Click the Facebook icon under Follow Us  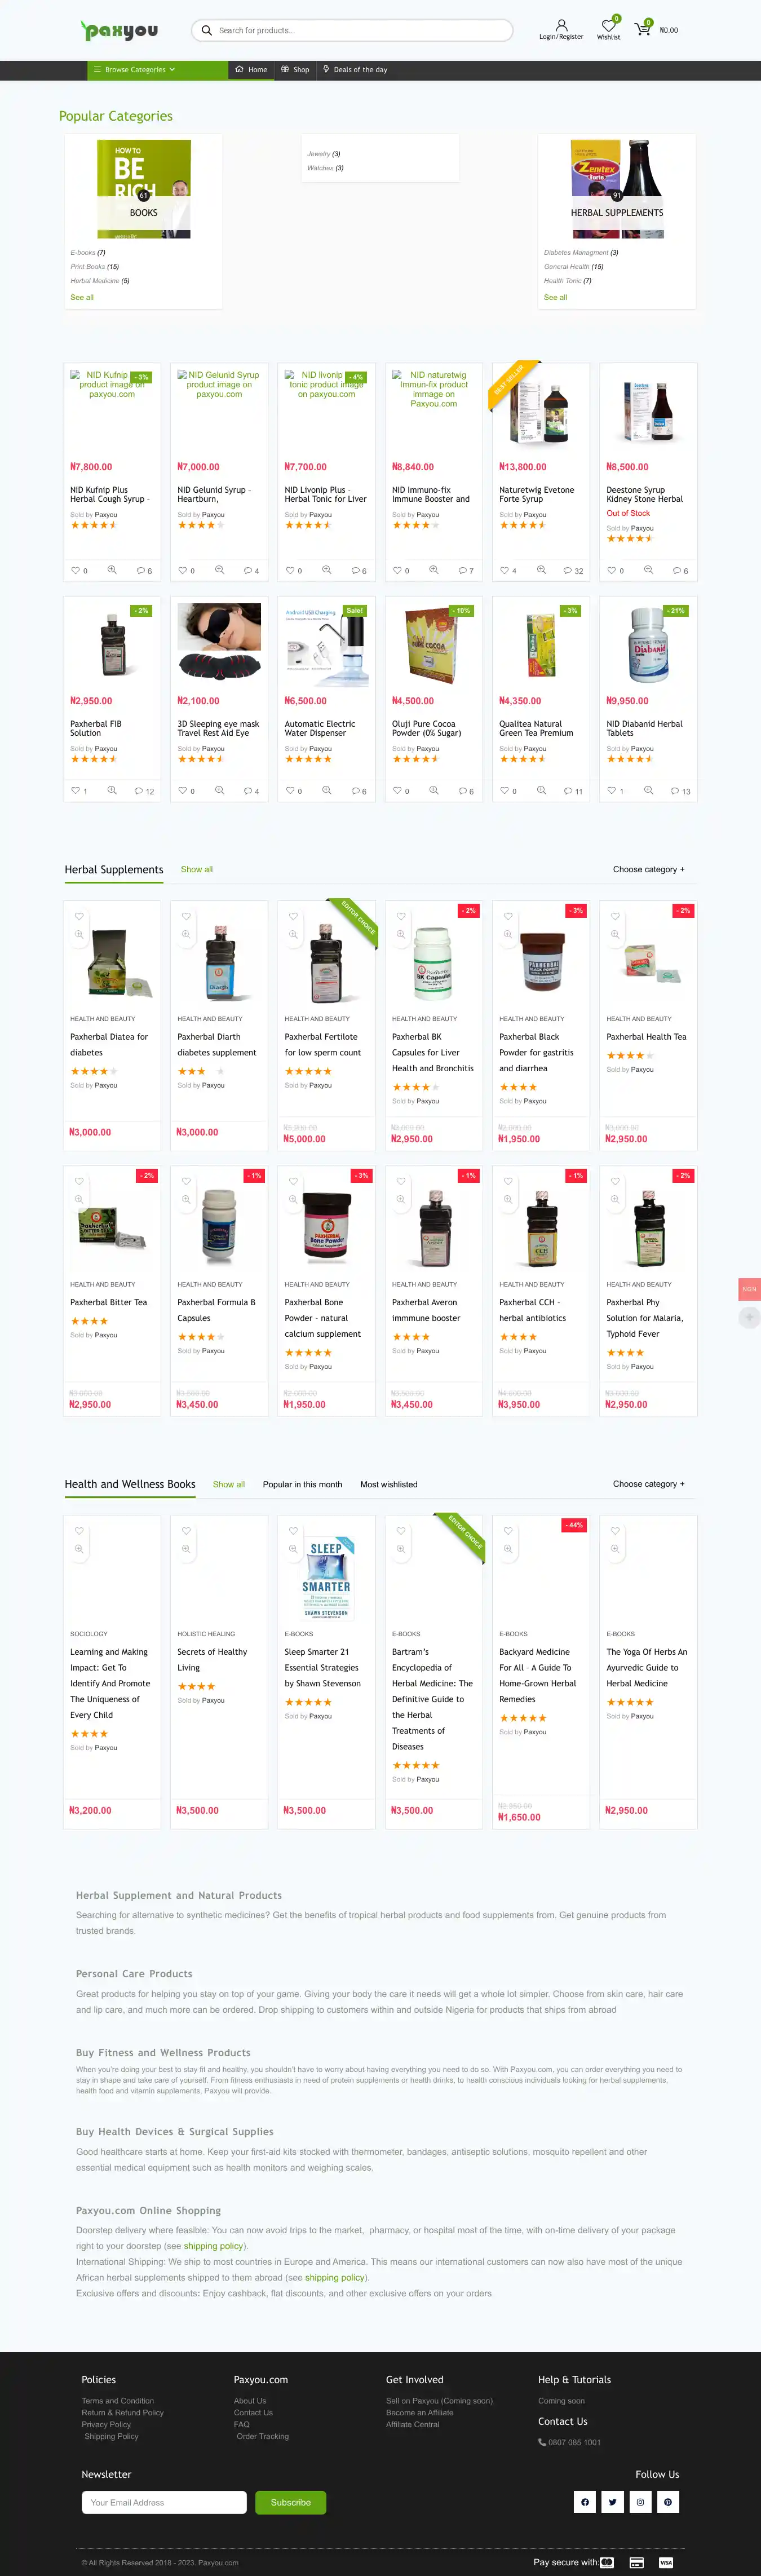(585, 2502)
